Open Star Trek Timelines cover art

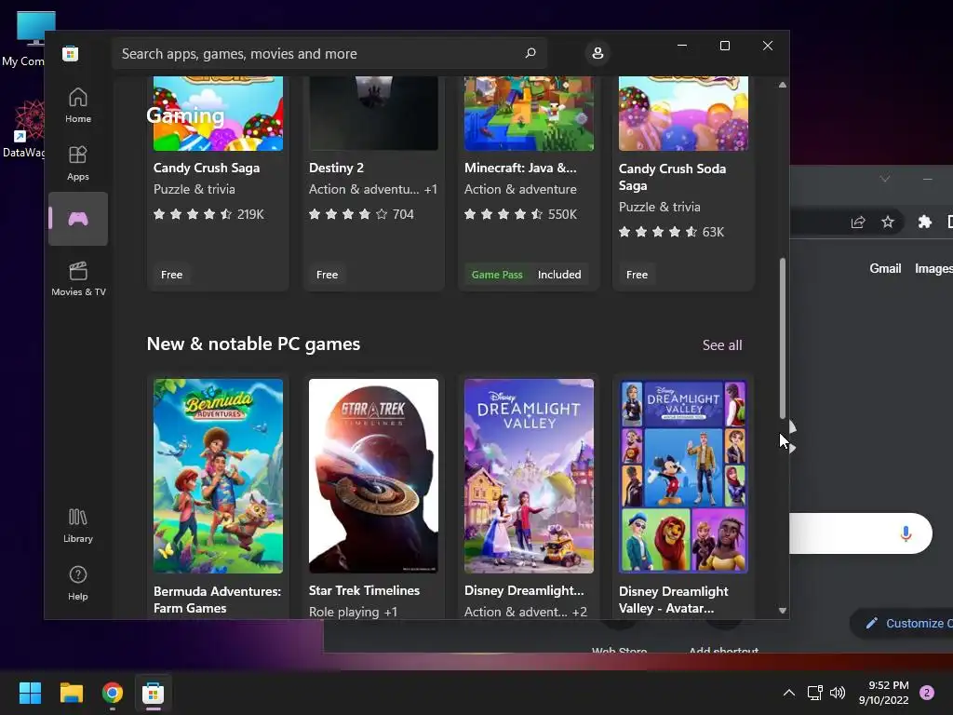coord(373,476)
